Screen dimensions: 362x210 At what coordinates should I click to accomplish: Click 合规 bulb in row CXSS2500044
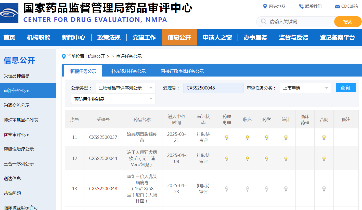click(x=324, y=159)
